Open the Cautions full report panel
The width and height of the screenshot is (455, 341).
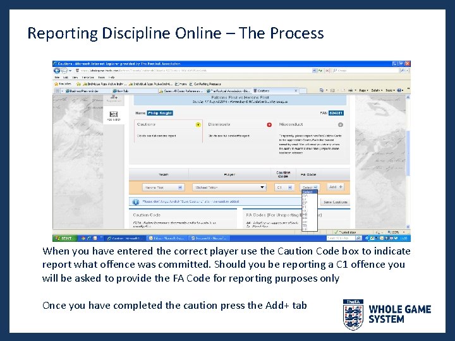(168, 131)
